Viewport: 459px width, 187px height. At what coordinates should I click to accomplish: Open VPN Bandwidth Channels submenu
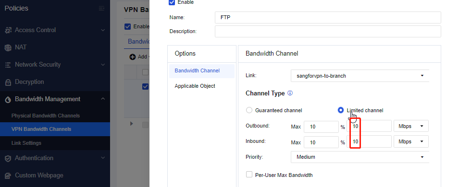pyautogui.click(x=55, y=129)
